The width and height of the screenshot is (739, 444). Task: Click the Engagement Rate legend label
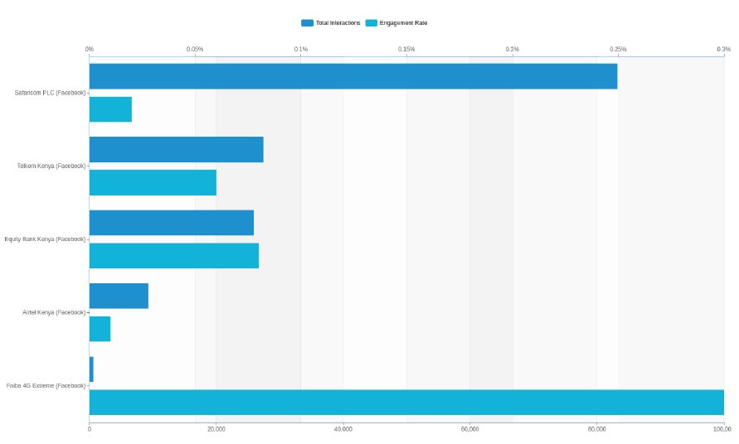[403, 23]
